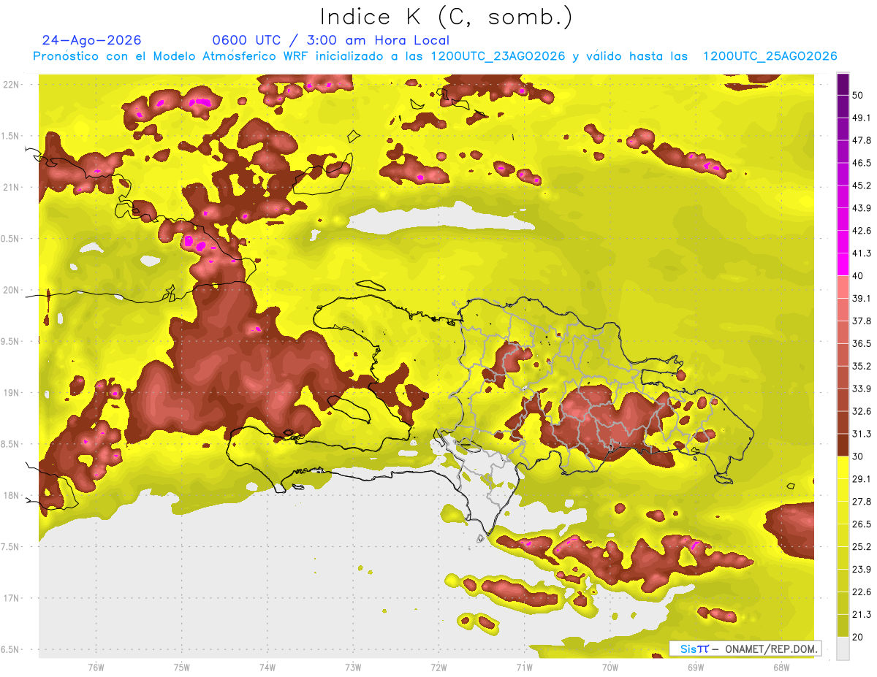Click the legend value "46.5"
The image size is (877, 677).
pos(861,163)
